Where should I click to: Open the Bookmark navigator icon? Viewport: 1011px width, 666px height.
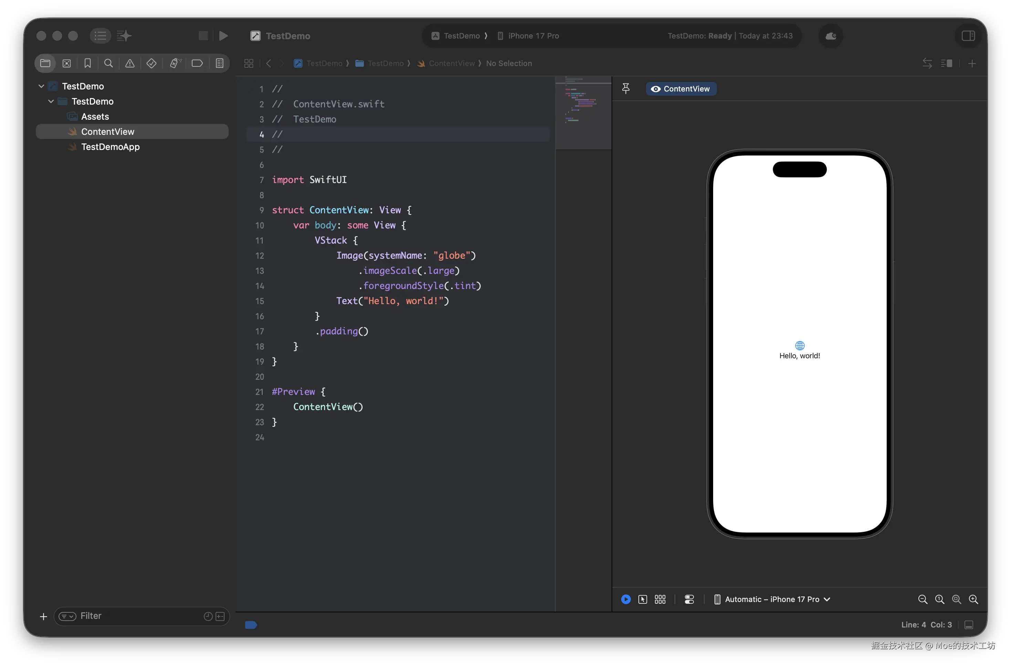pyautogui.click(x=87, y=63)
